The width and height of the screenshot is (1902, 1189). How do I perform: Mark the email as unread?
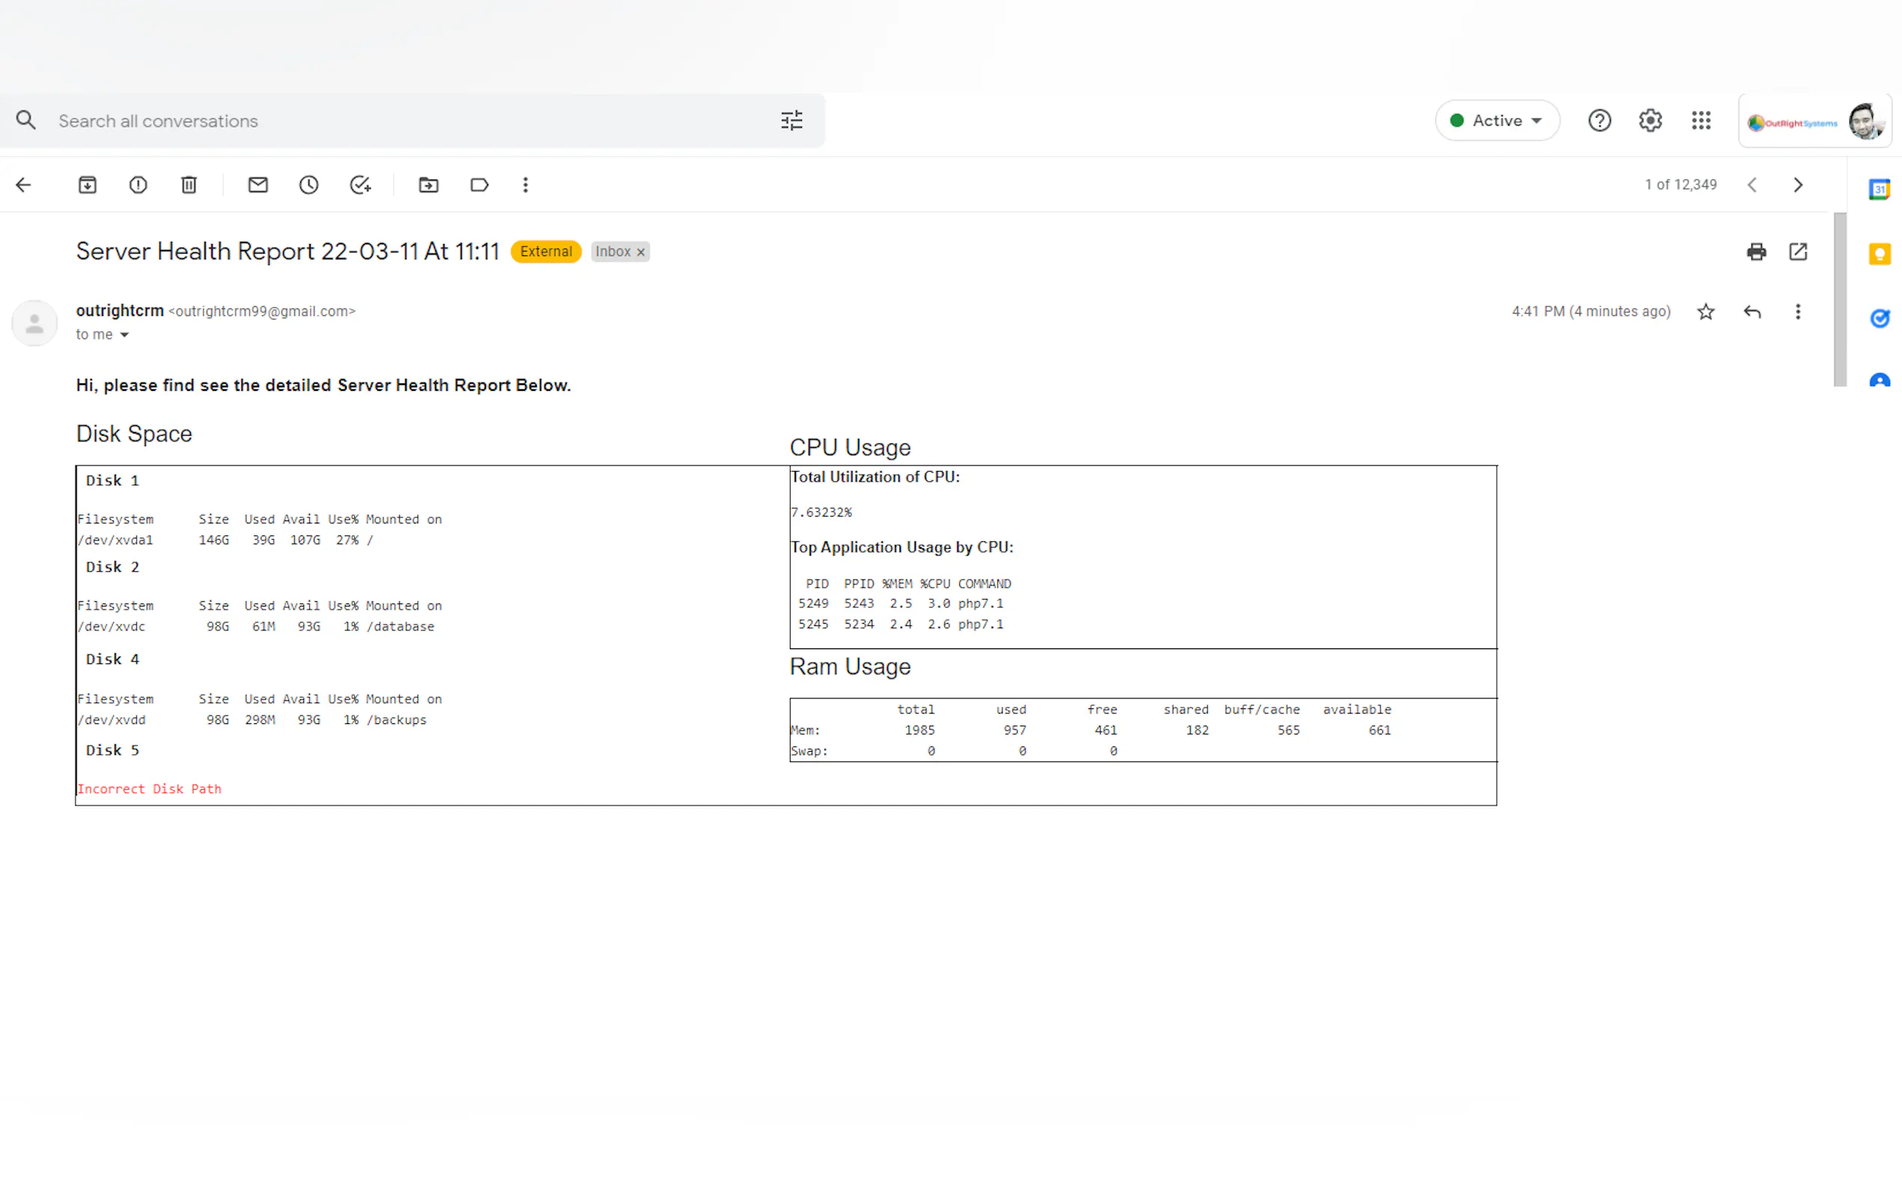click(258, 185)
